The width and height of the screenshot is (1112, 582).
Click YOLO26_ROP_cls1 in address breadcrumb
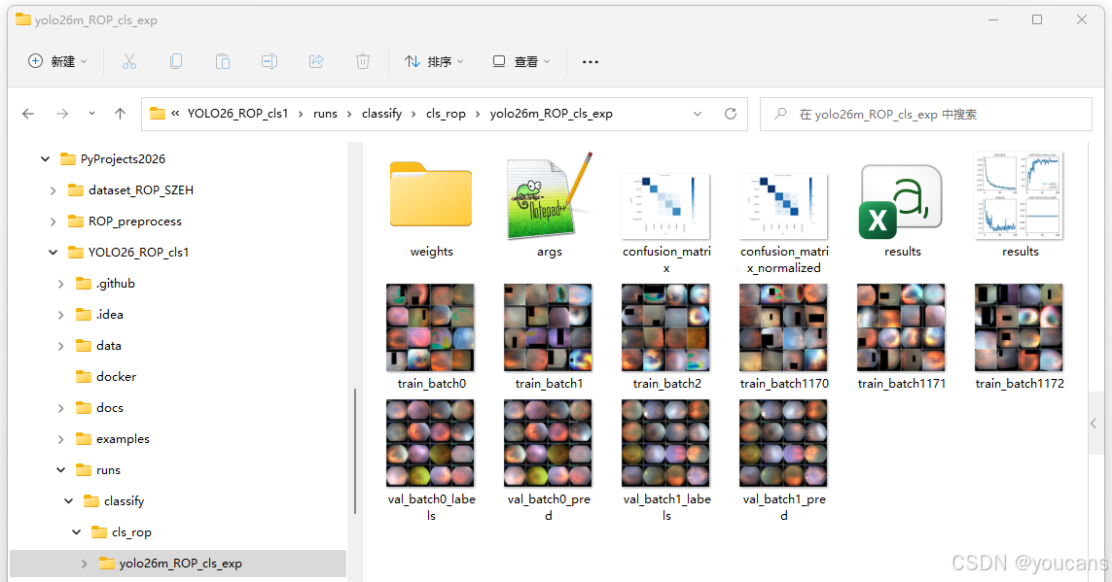(237, 114)
